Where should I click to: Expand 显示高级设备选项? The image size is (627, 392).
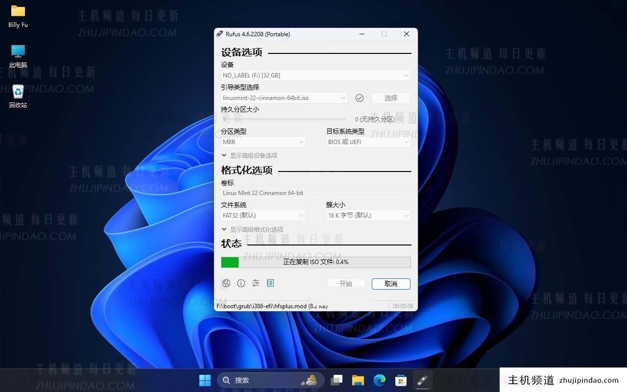tap(249, 155)
